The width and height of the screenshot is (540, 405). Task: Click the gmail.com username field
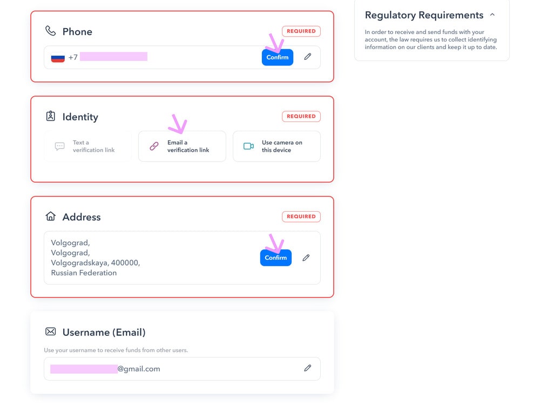click(182, 369)
